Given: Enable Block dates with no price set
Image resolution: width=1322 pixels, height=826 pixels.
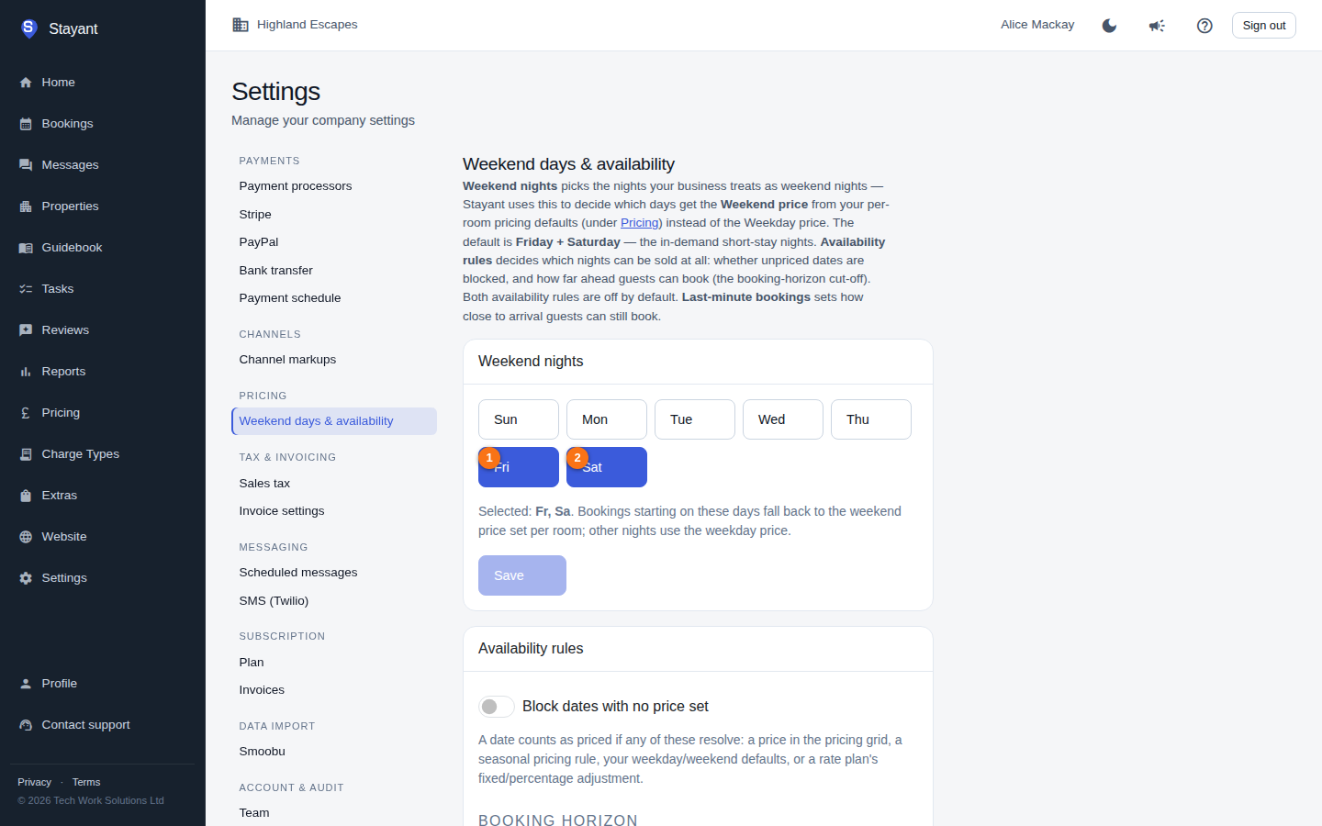Looking at the screenshot, I should pos(496,707).
